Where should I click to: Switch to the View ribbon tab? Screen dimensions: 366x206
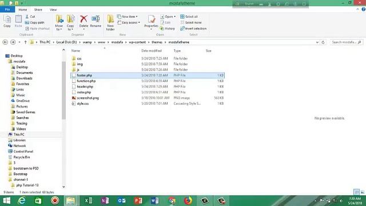[x=53, y=10]
